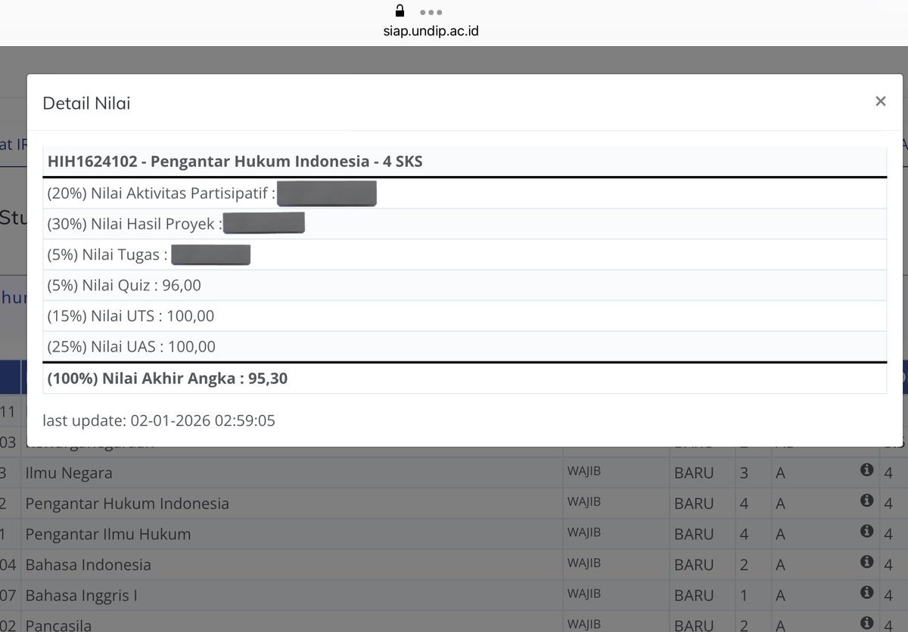Open the info icon for Pengantar Hukum Indonesia row
Image resolution: width=908 pixels, height=632 pixels.
coord(867,500)
